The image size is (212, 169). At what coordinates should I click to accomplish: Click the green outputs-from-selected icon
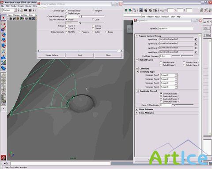pos(130,10)
